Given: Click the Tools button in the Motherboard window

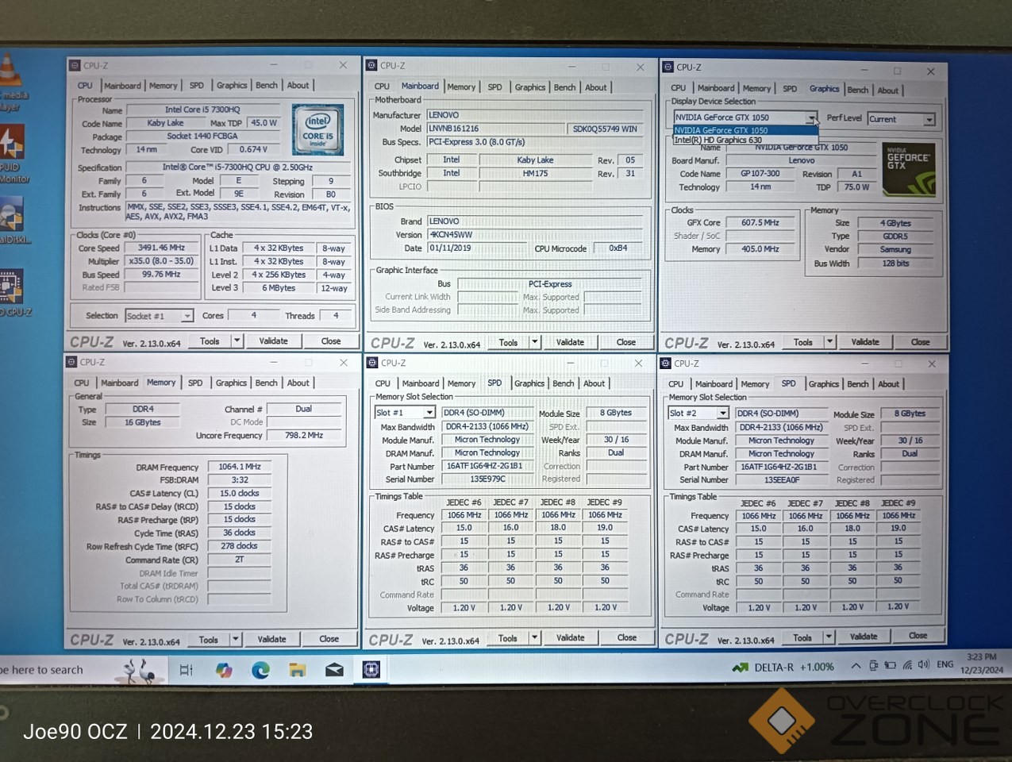Looking at the screenshot, I should point(508,342).
